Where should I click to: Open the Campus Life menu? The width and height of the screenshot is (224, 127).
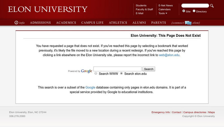[92, 23]
